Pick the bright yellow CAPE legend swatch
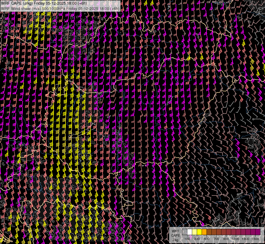 (199, 232)
